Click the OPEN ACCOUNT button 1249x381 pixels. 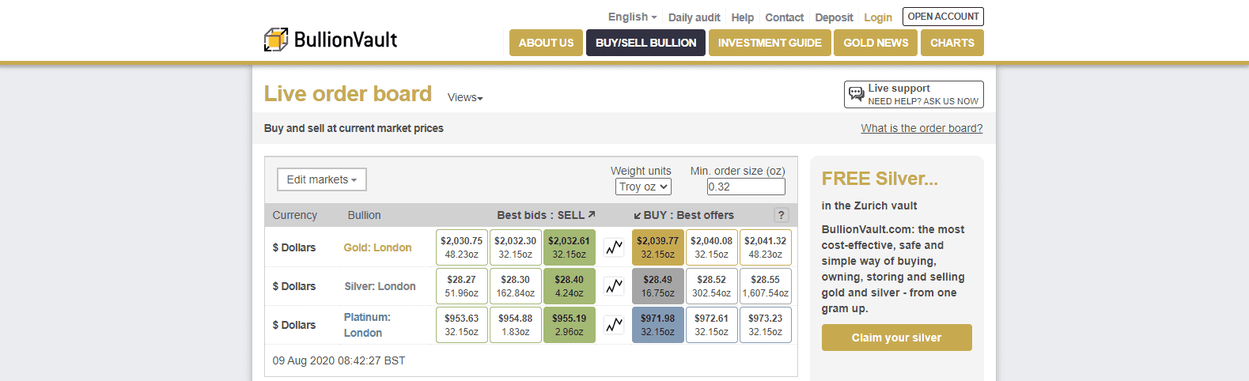pos(943,17)
